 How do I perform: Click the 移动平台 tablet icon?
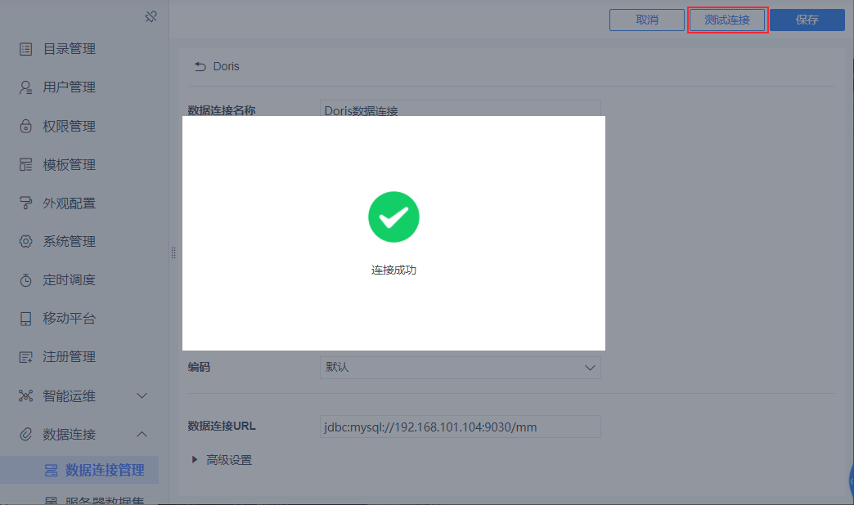[25, 319]
